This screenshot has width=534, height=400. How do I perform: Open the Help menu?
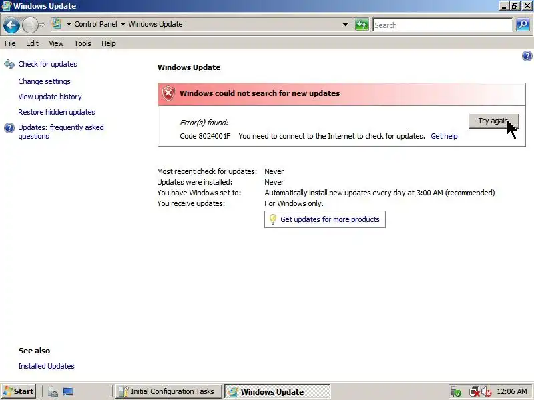tap(109, 43)
